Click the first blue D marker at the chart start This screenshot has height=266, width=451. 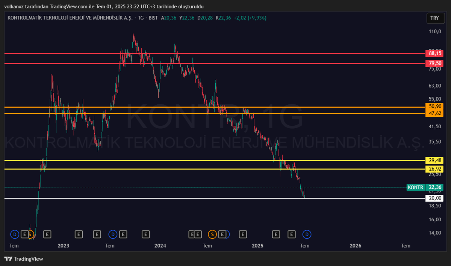tap(15, 234)
